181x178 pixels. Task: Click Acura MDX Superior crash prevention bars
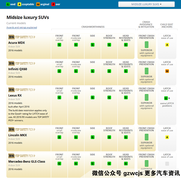(146, 45)
